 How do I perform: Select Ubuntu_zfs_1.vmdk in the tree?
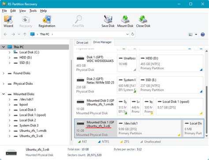(33, 131)
